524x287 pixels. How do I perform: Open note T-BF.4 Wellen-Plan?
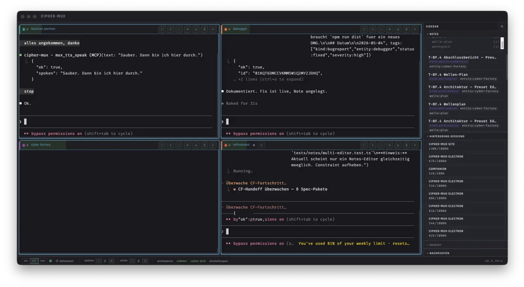pos(465,76)
